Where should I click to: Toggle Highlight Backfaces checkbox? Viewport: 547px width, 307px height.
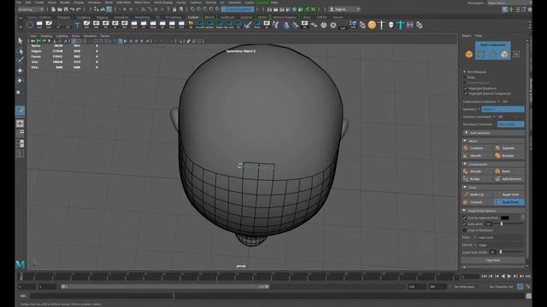(466, 89)
